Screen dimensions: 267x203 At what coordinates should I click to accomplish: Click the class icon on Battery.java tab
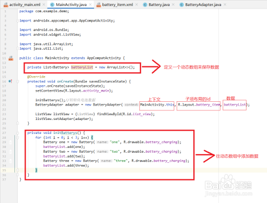145,5
